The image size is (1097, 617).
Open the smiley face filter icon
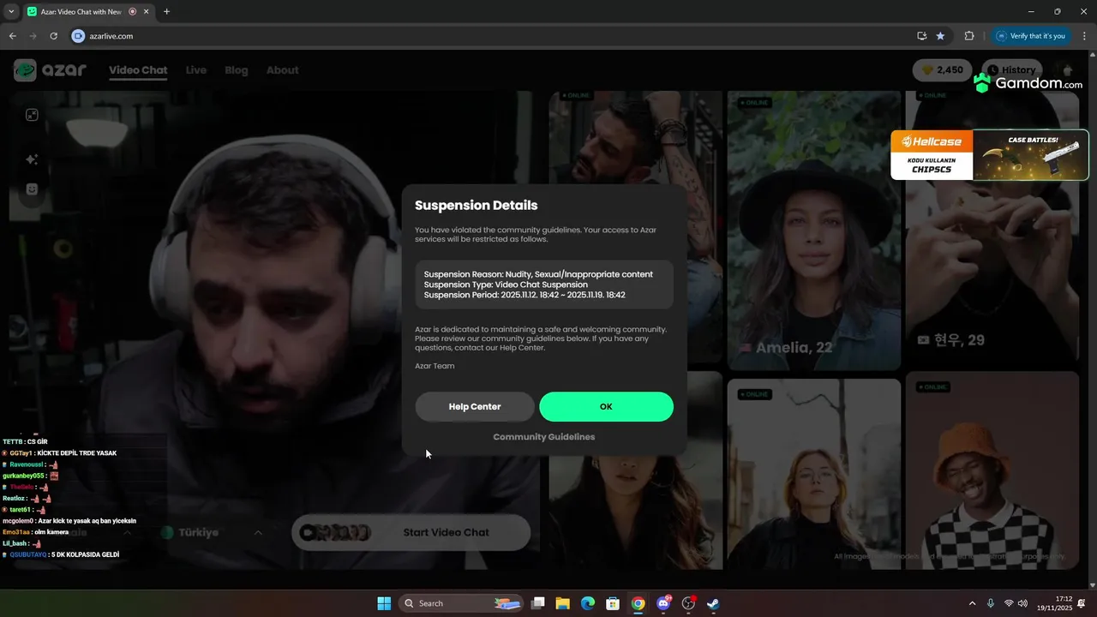tap(32, 189)
